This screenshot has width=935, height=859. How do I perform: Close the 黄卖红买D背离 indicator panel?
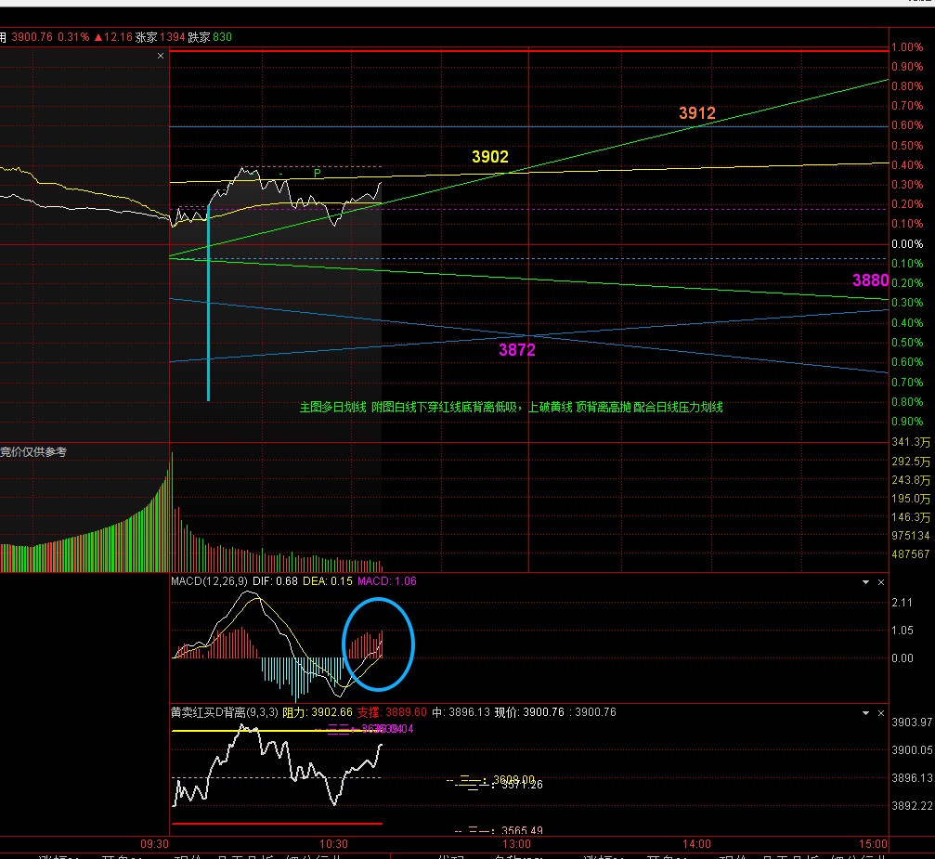pyautogui.click(x=881, y=713)
